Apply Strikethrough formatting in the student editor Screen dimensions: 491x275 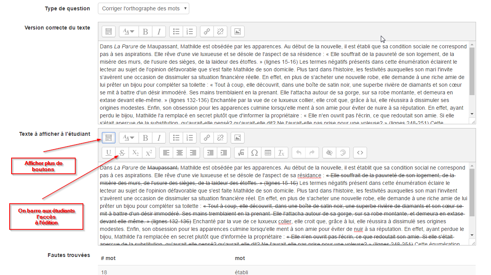click(122, 153)
